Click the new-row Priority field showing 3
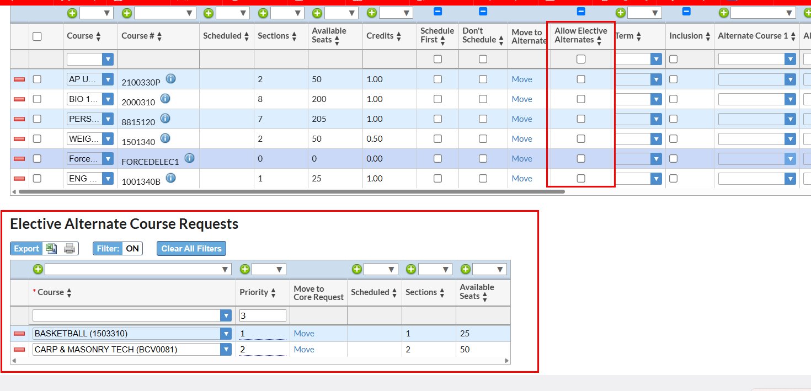 [x=263, y=315]
